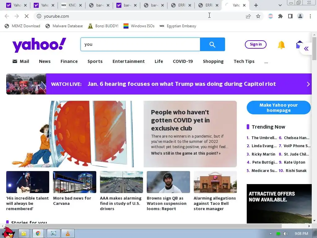
Task: Open the Jan. 6 hearing headline
Action: 181,84
